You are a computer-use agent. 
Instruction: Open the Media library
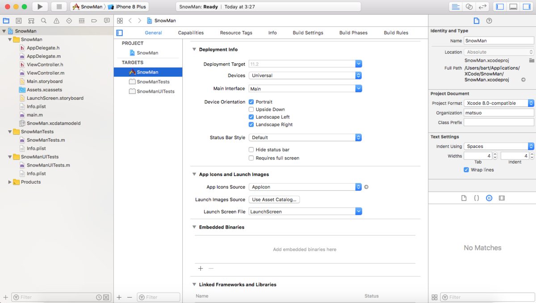502,198
